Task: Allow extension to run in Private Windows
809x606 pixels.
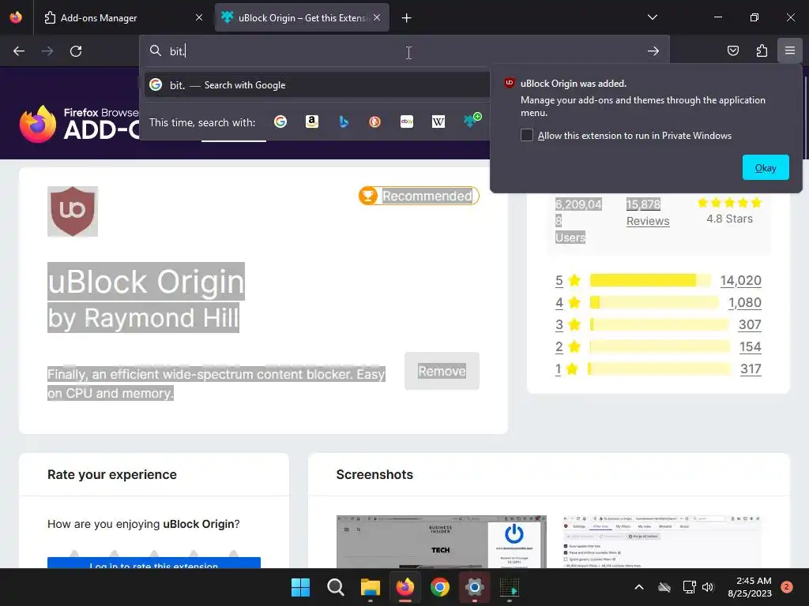Action: click(x=527, y=135)
